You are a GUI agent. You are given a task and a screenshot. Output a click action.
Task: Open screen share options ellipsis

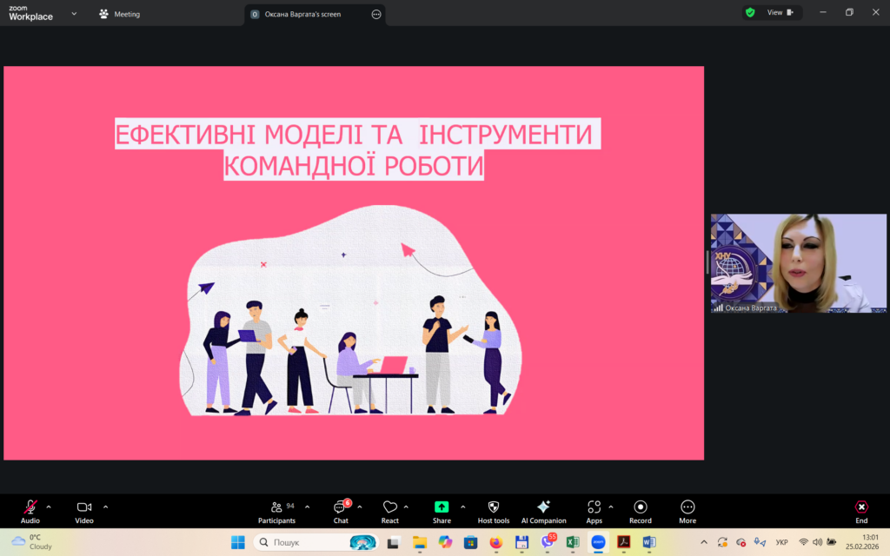(x=376, y=14)
